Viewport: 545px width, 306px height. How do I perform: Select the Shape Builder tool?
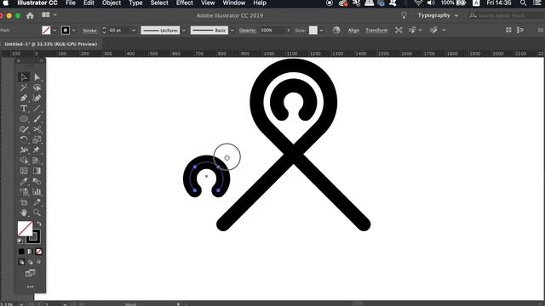point(24,161)
